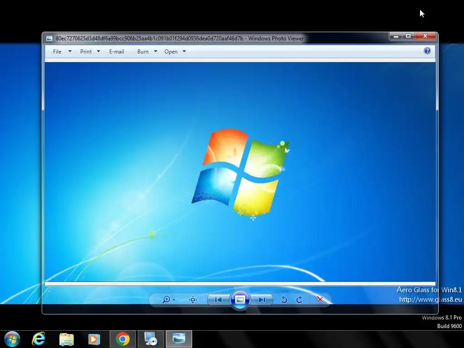Go to the next photo

[261, 300]
